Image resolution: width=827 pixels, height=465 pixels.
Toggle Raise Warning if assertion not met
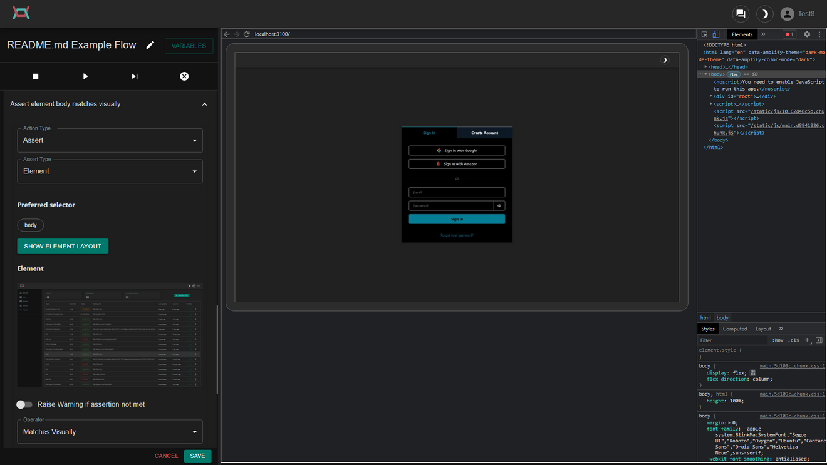coord(24,404)
